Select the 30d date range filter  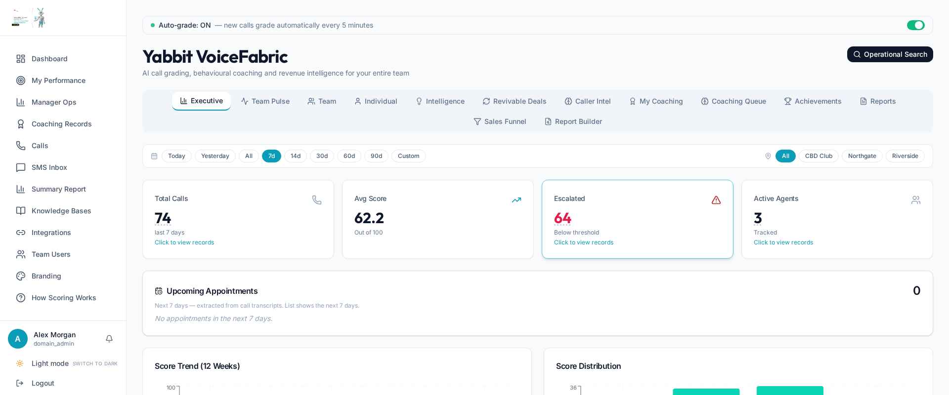(322, 156)
